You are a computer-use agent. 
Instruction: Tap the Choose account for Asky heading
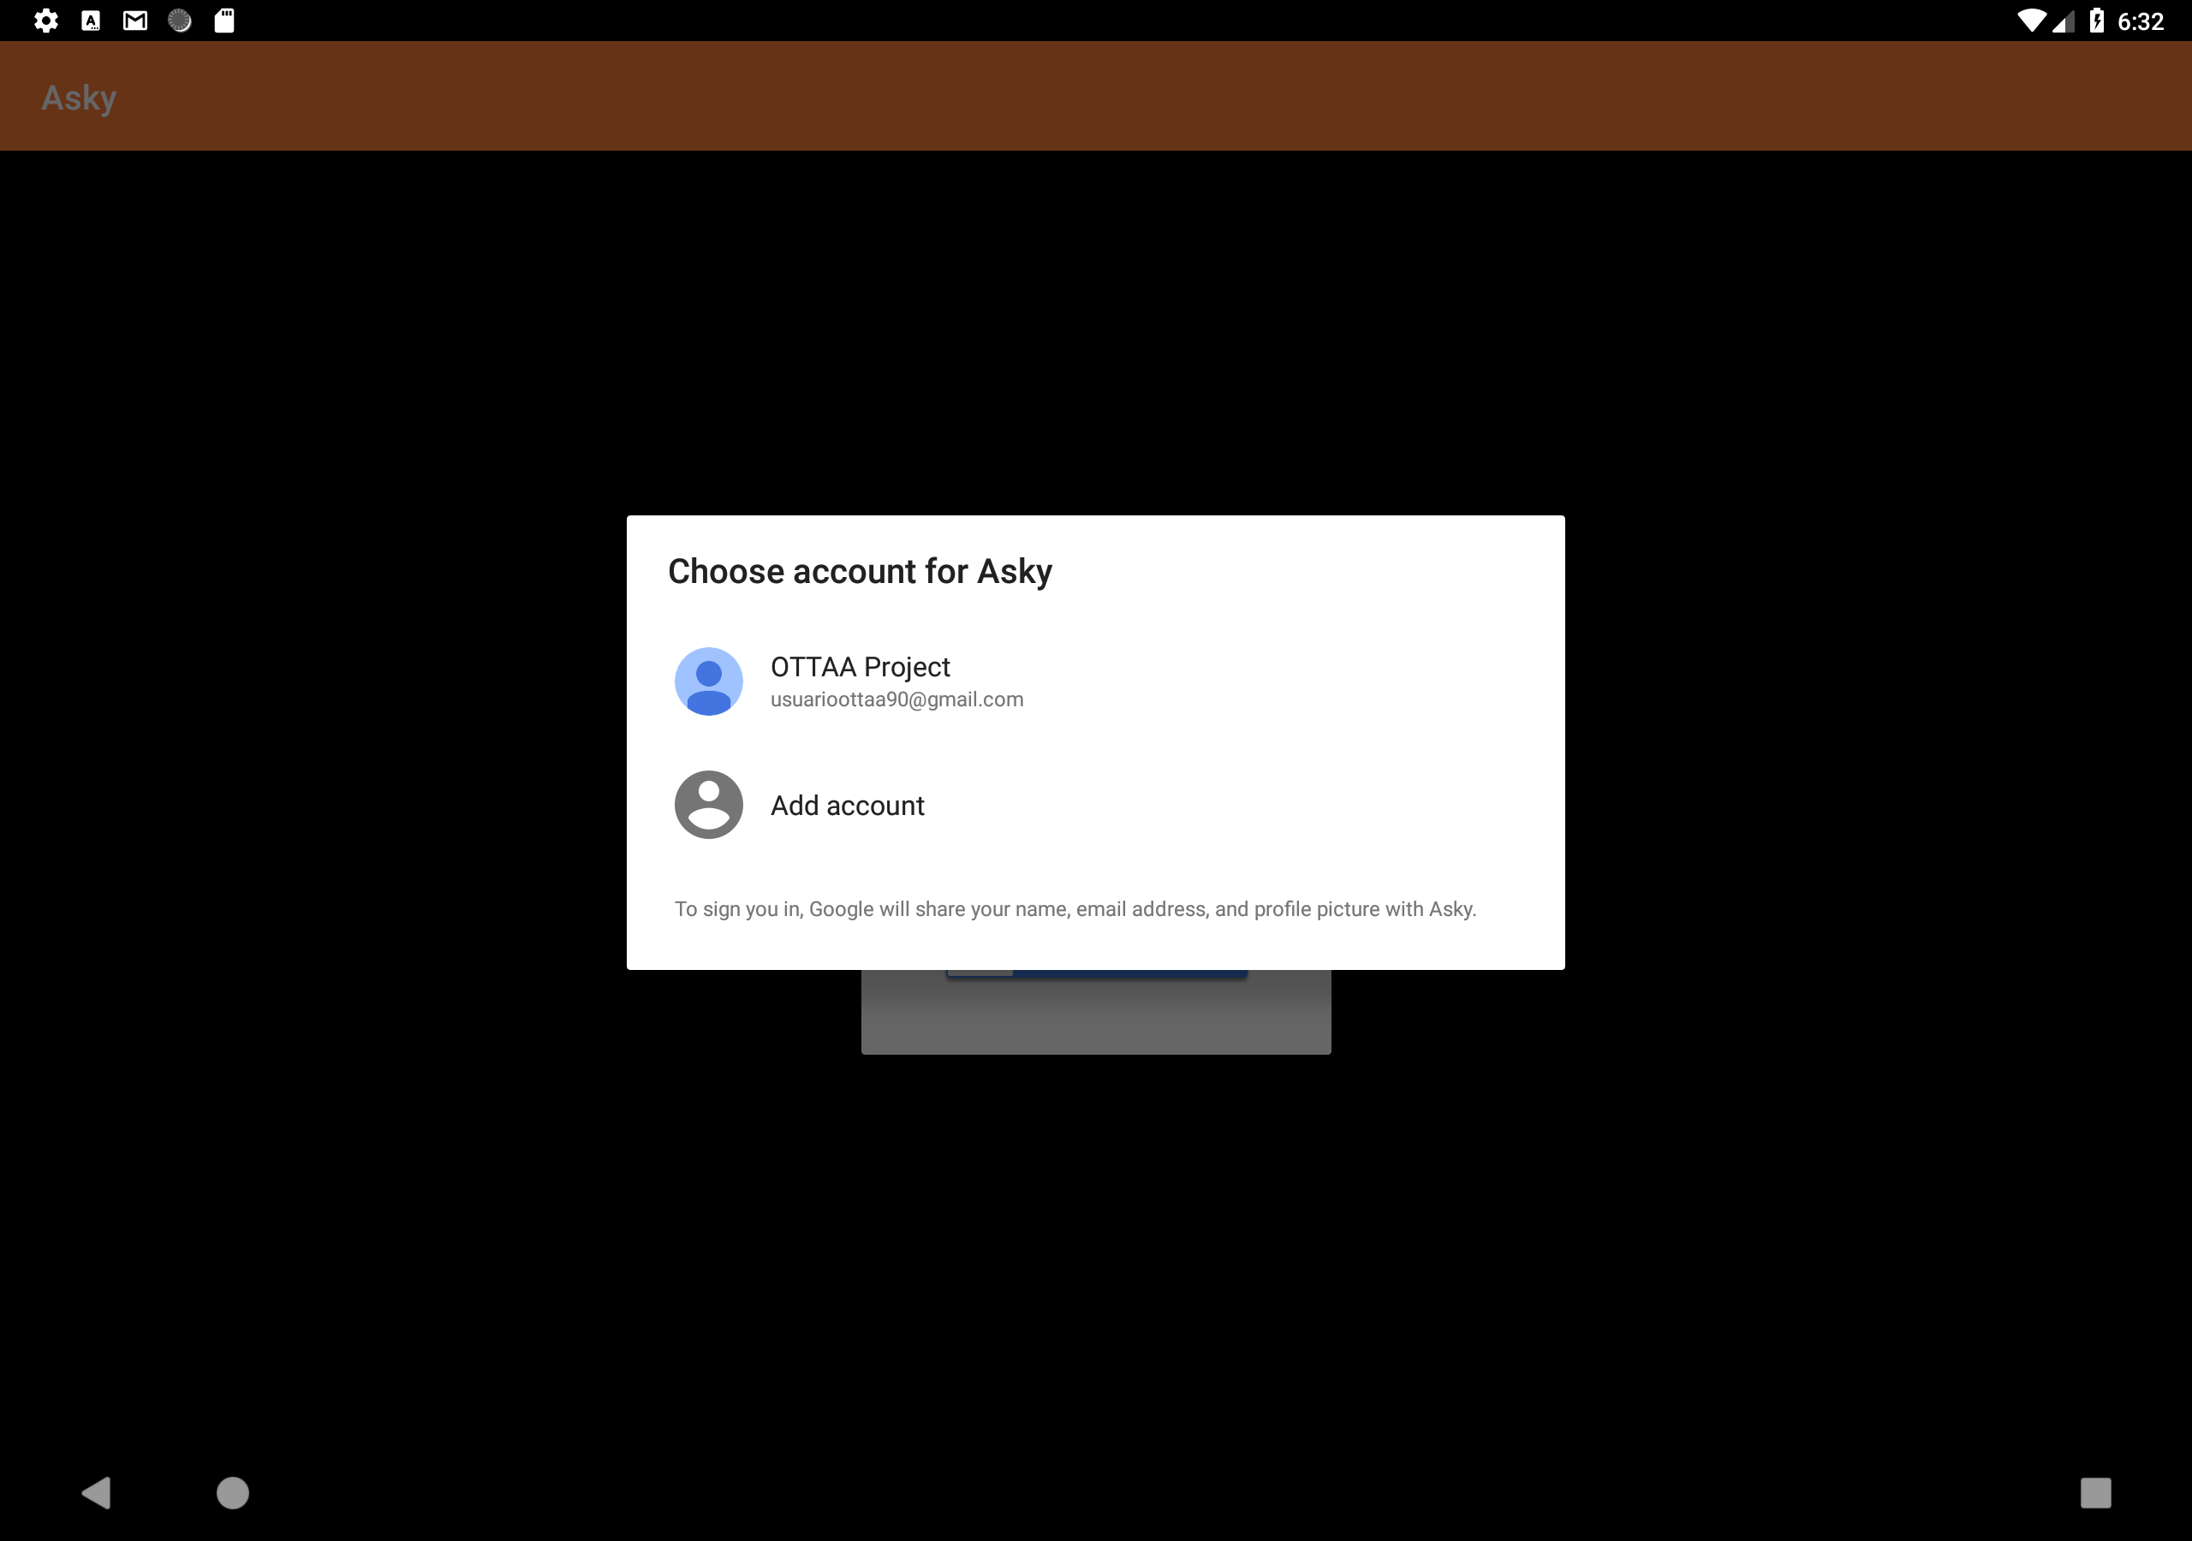861,571
